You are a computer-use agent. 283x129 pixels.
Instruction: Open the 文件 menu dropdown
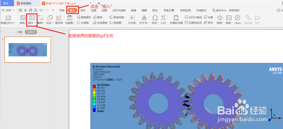pyautogui.click(x=8, y=10)
